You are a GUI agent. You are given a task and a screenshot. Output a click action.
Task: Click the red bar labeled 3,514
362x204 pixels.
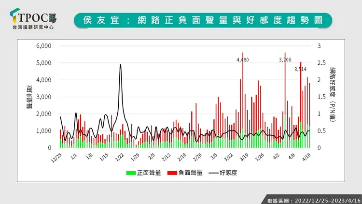pos(301,91)
